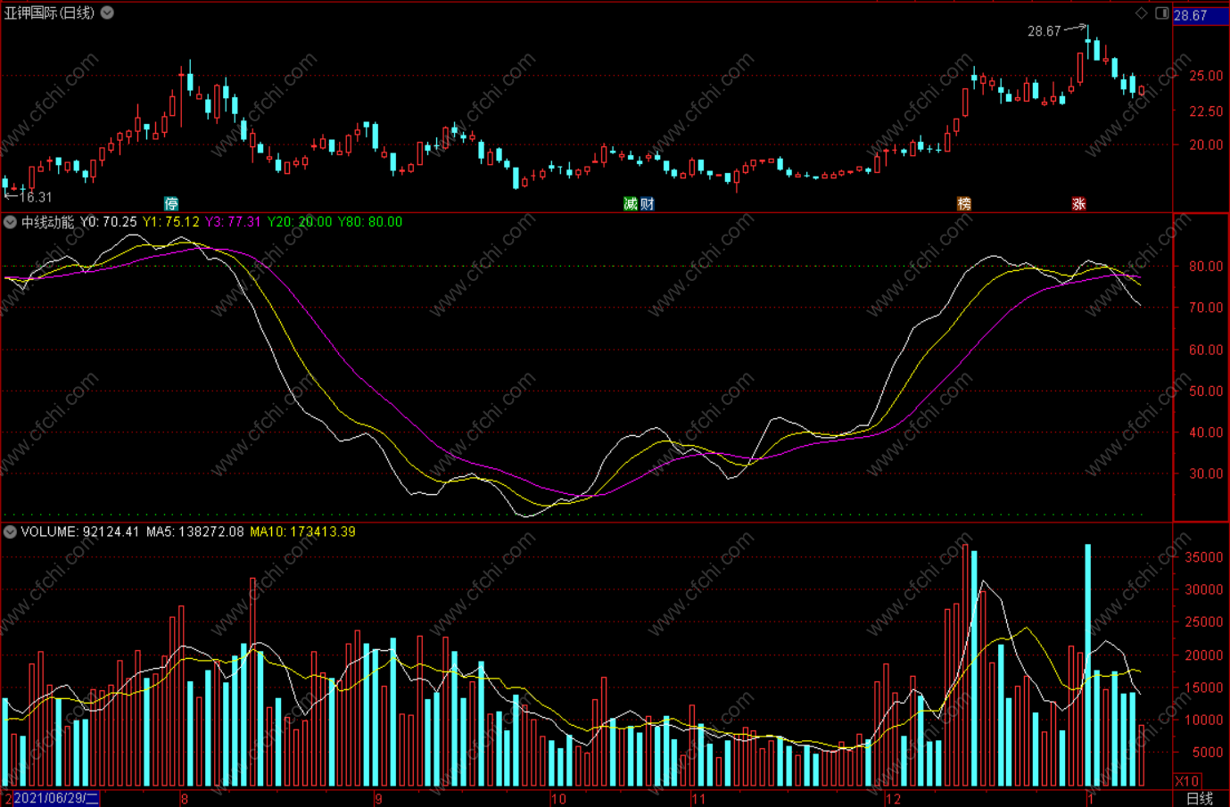The image size is (1230, 807).
Task: Click the 30.00 indicator axis label
Action: 1206,473
